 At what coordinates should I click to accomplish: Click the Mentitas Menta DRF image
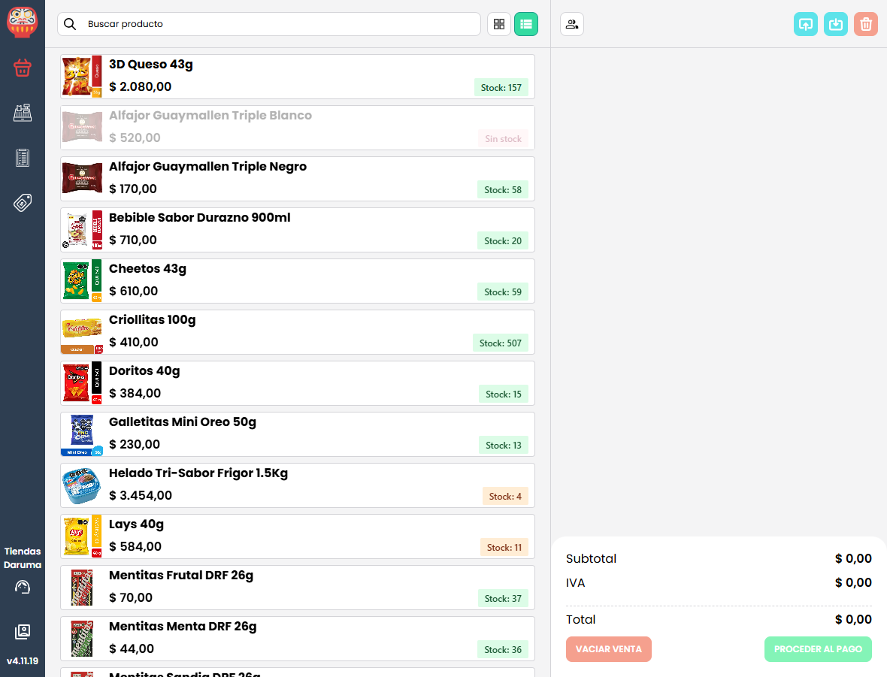pyautogui.click(x=82, y=639)
